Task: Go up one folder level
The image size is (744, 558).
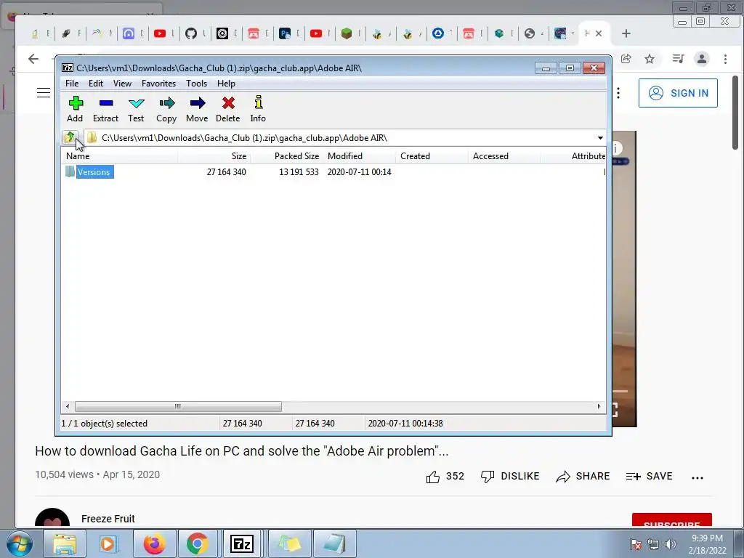Action: [70, 137]
